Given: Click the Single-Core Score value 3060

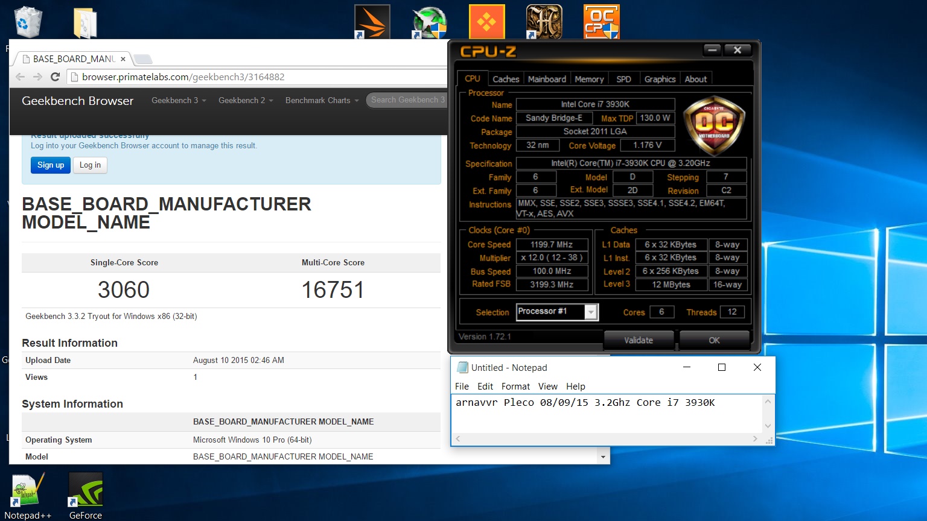Looking at the screenshot, I should pos(124,289).
